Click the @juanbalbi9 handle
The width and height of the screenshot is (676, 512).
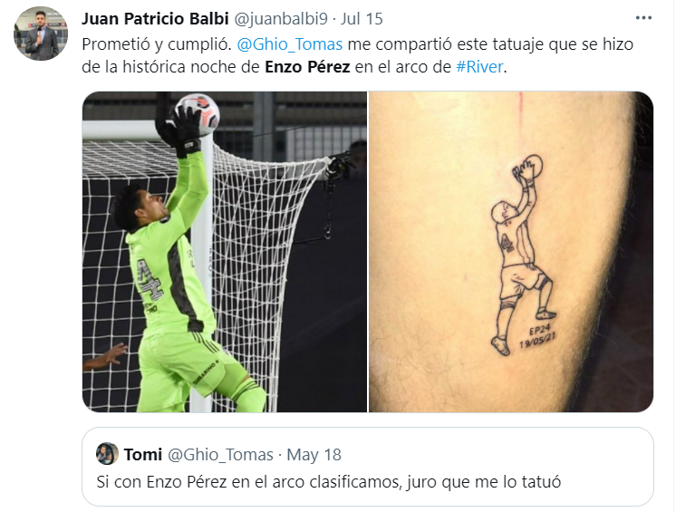pos(281,19)
